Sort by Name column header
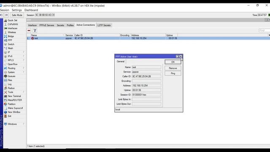 pyautogui.click(x=48, y=35)
